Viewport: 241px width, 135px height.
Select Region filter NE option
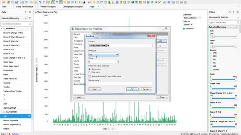(x=211, y=60)
